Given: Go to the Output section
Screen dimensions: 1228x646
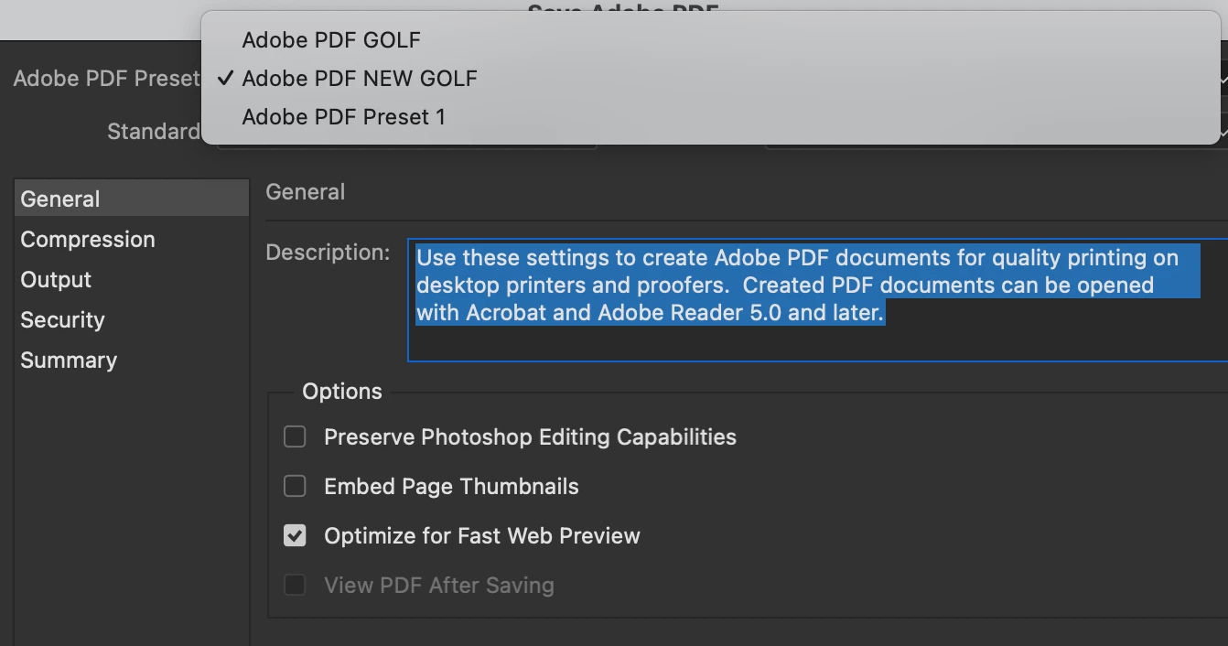Looking at the screenshot, I should click(132, 279).
